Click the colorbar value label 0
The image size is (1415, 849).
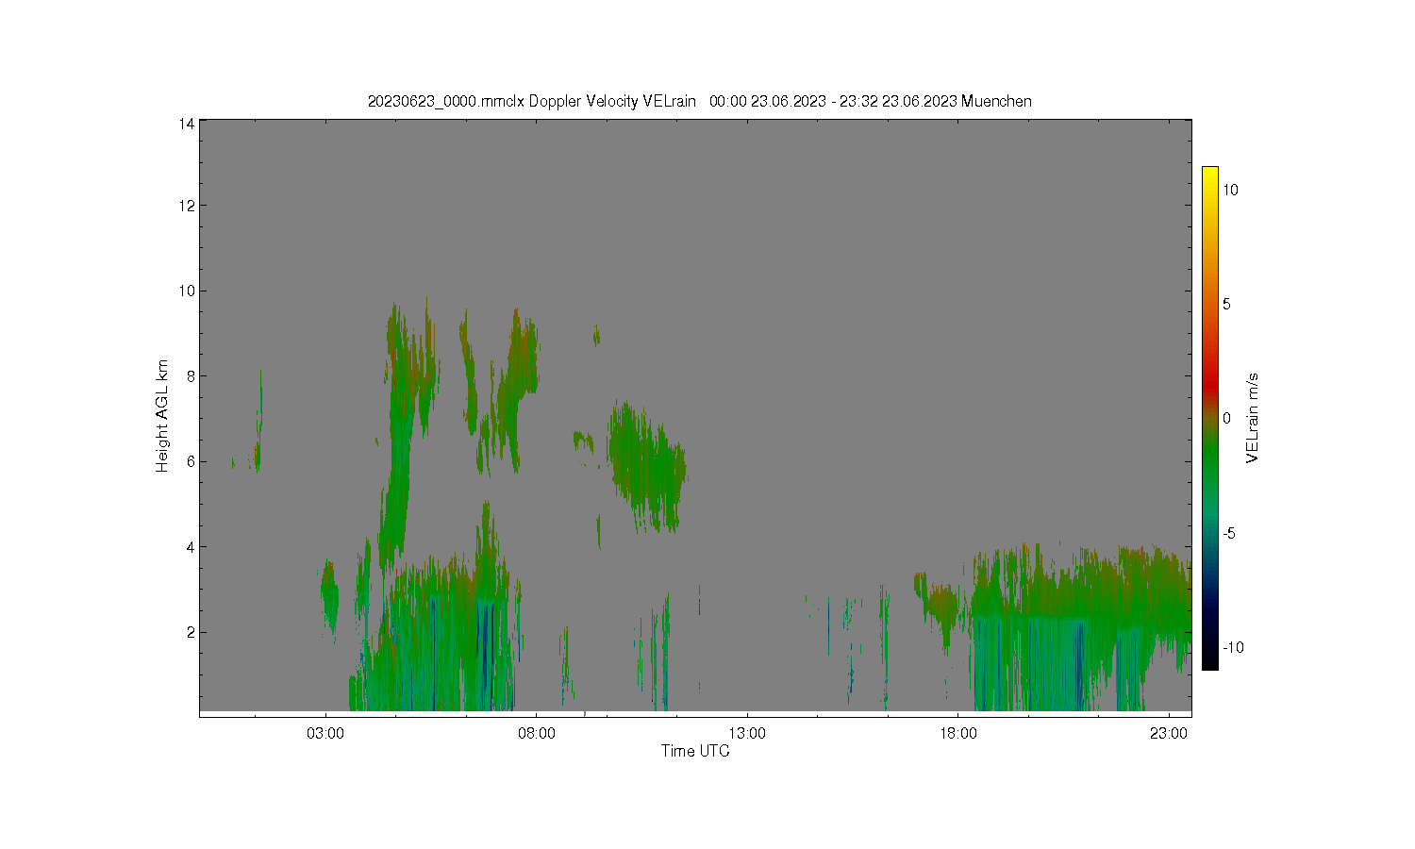coord(1227,418)
